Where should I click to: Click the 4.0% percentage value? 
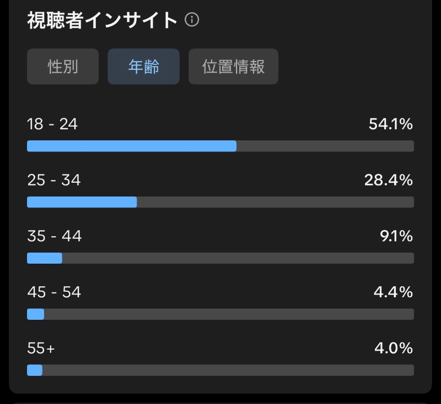click(x=394, y=348)
